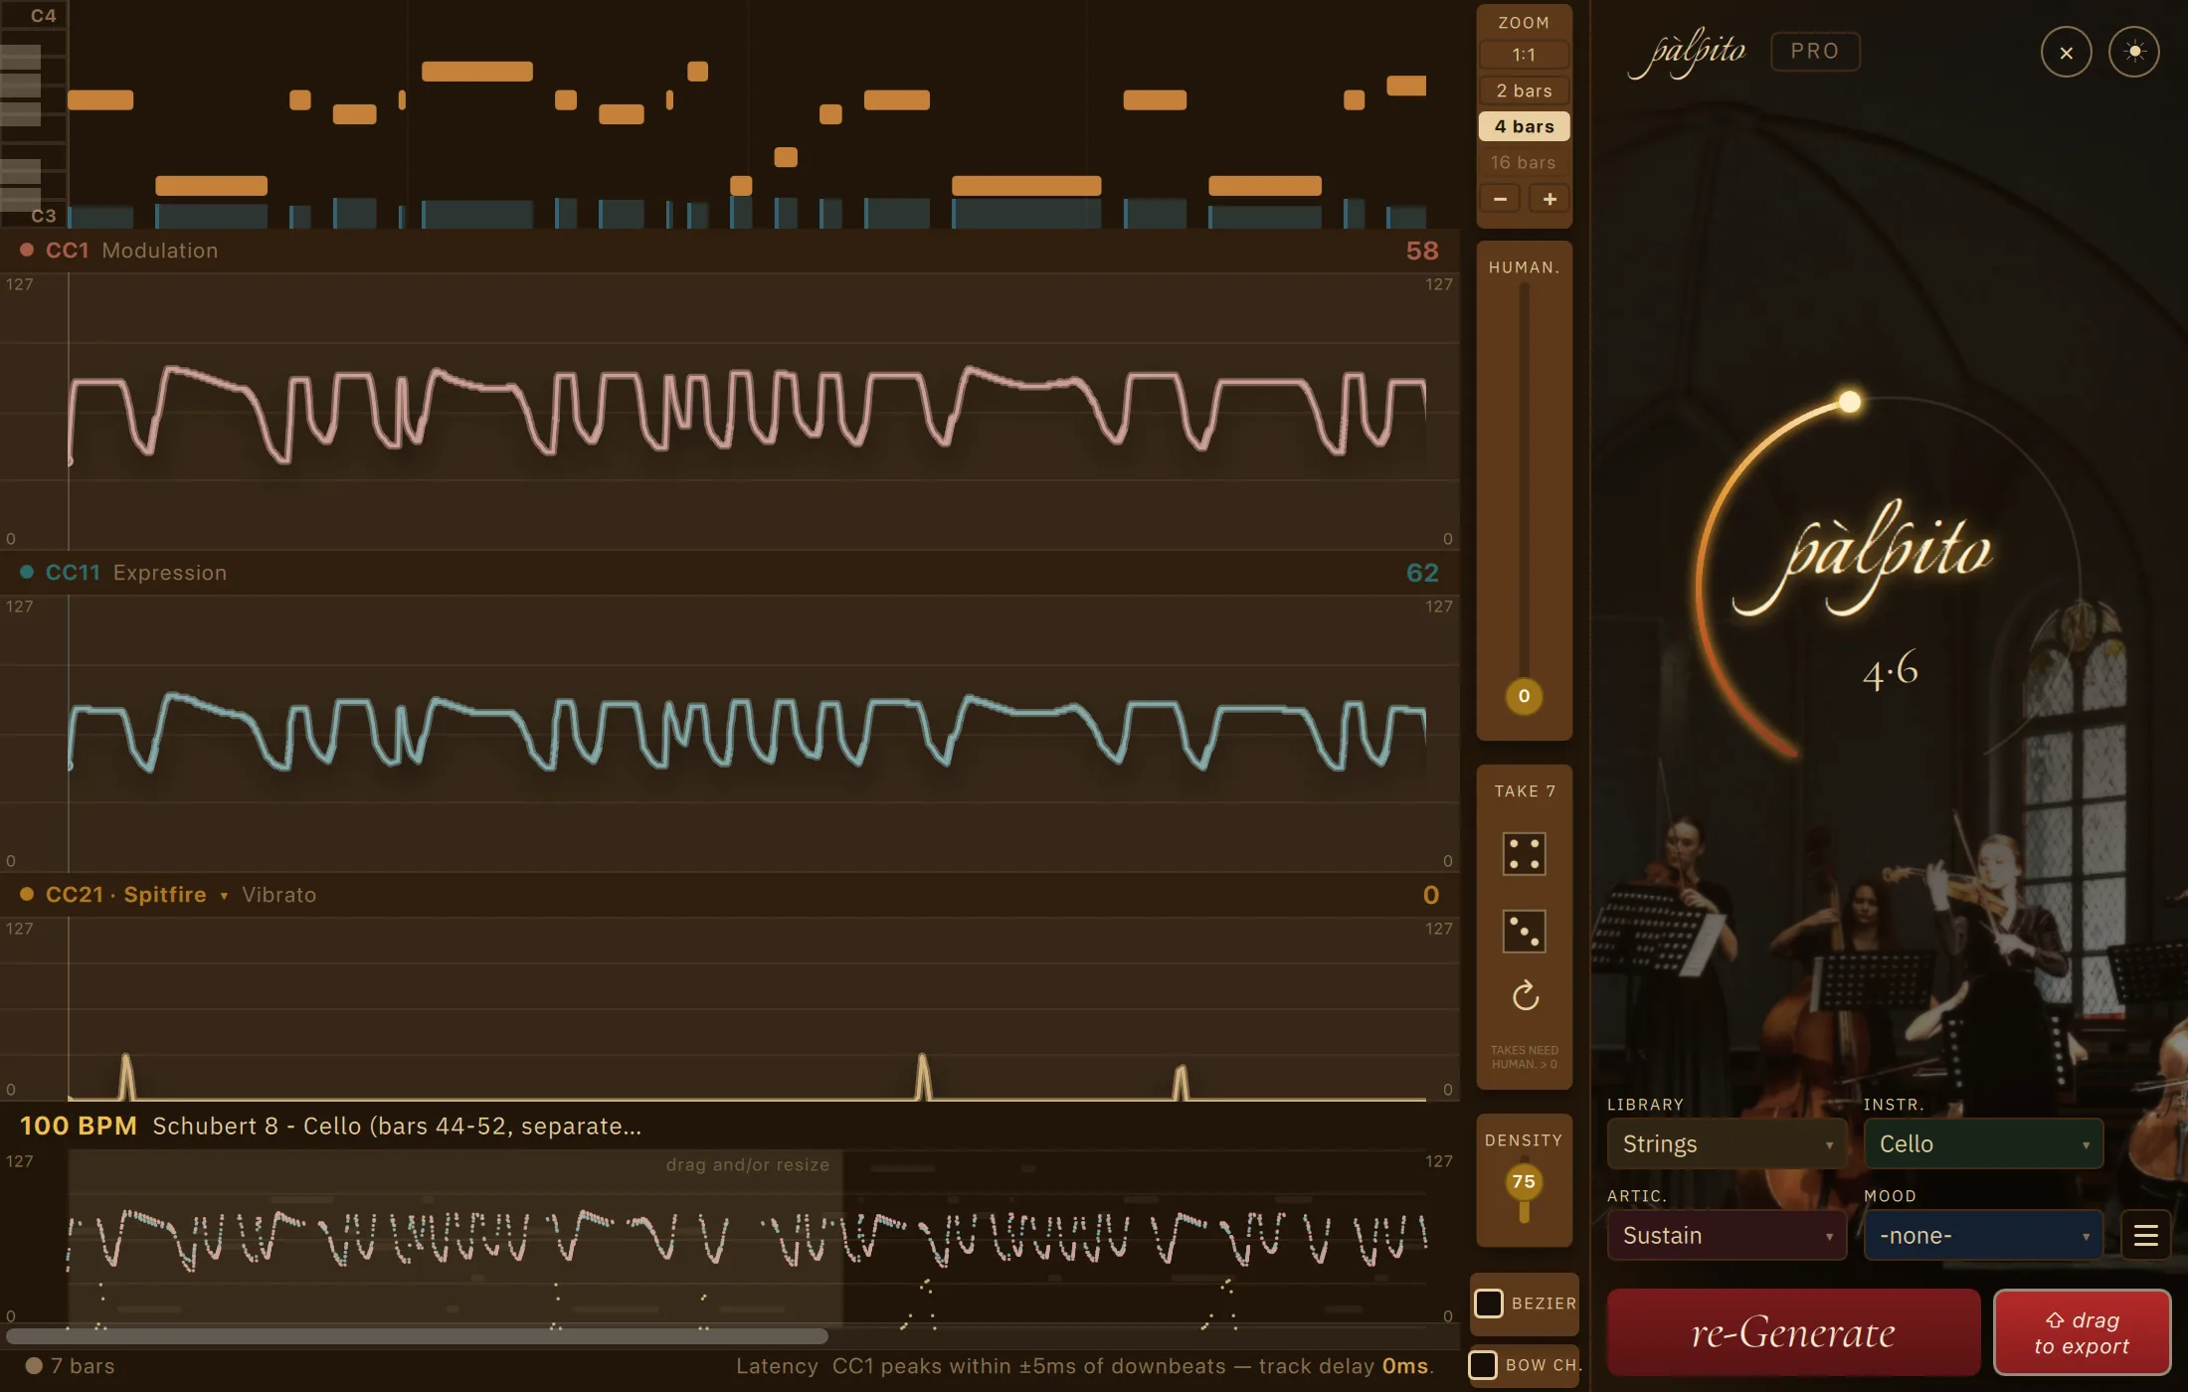Click the PRO badge
The image size is (2188, 1392).
click(x=1815, y=52)
